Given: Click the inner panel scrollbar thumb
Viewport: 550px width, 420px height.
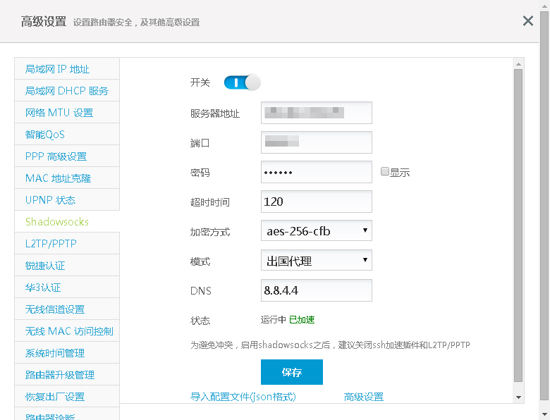Looking at the screenshot, I should coord(518,226).
